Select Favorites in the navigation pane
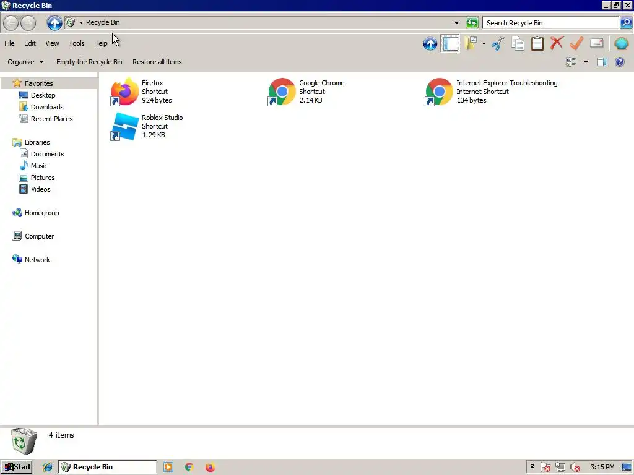Viewport: 634px width, 475px height. (x=38, y=83)
